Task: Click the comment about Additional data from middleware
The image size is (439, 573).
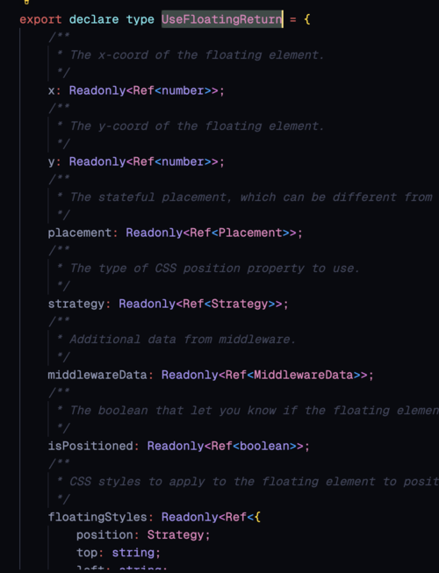Action: pyautogui.click(x=182, y=340)
